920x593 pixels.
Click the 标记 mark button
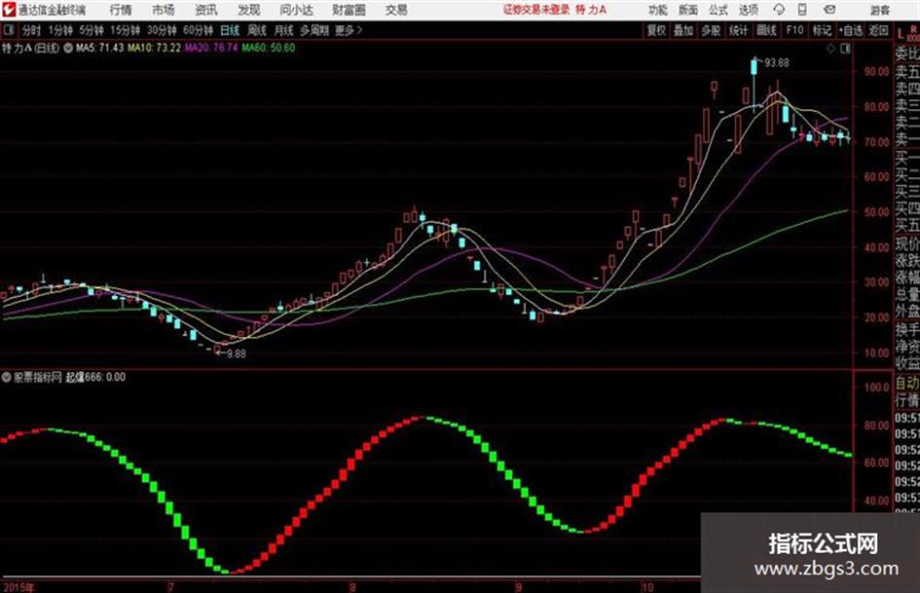click(x=822, y=30)
